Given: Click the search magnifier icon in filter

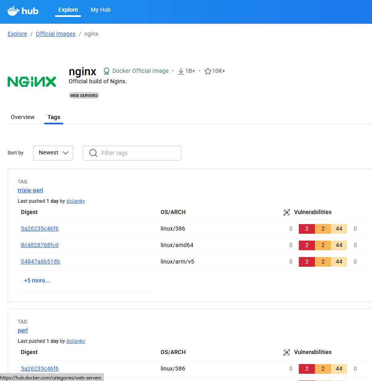Looking at the screenshot, I should (x=93, y=153).
